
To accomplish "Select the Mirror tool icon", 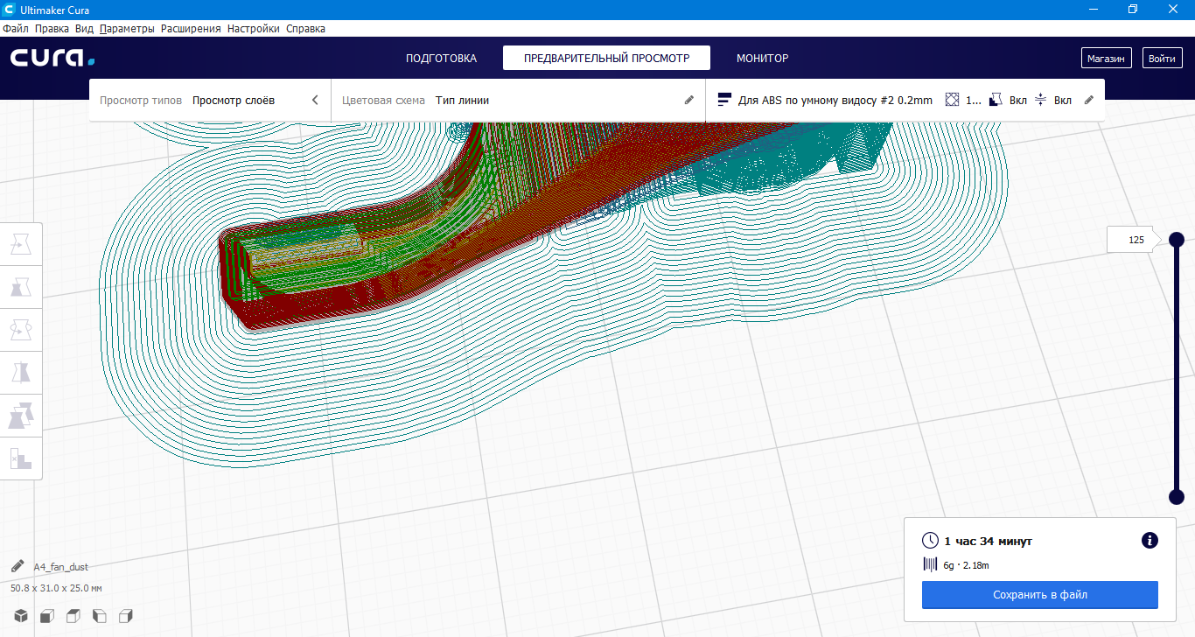I will tap(21, 373).
